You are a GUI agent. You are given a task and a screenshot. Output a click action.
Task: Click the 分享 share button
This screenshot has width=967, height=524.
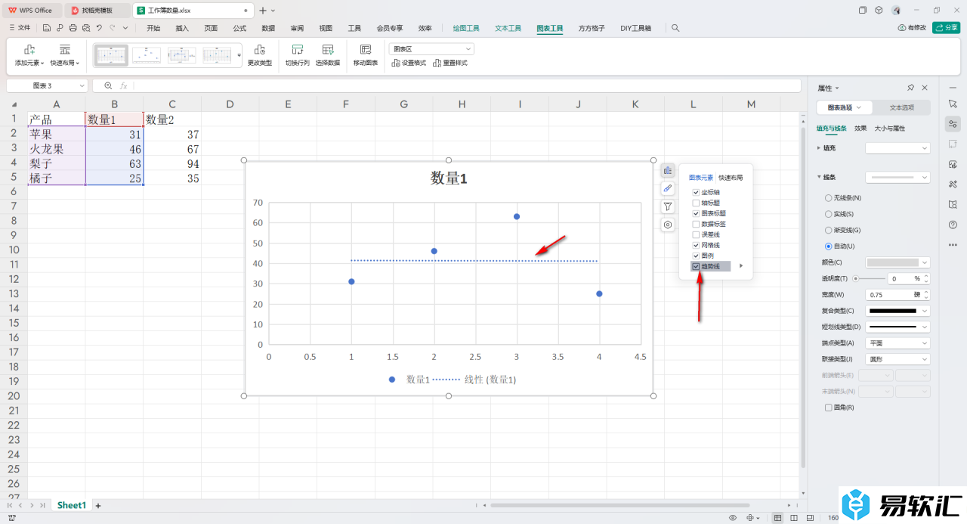[x=946, y=28]
